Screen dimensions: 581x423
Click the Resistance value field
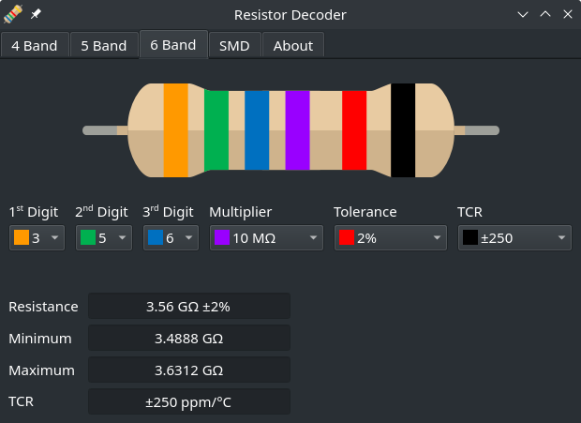[188, 306]
